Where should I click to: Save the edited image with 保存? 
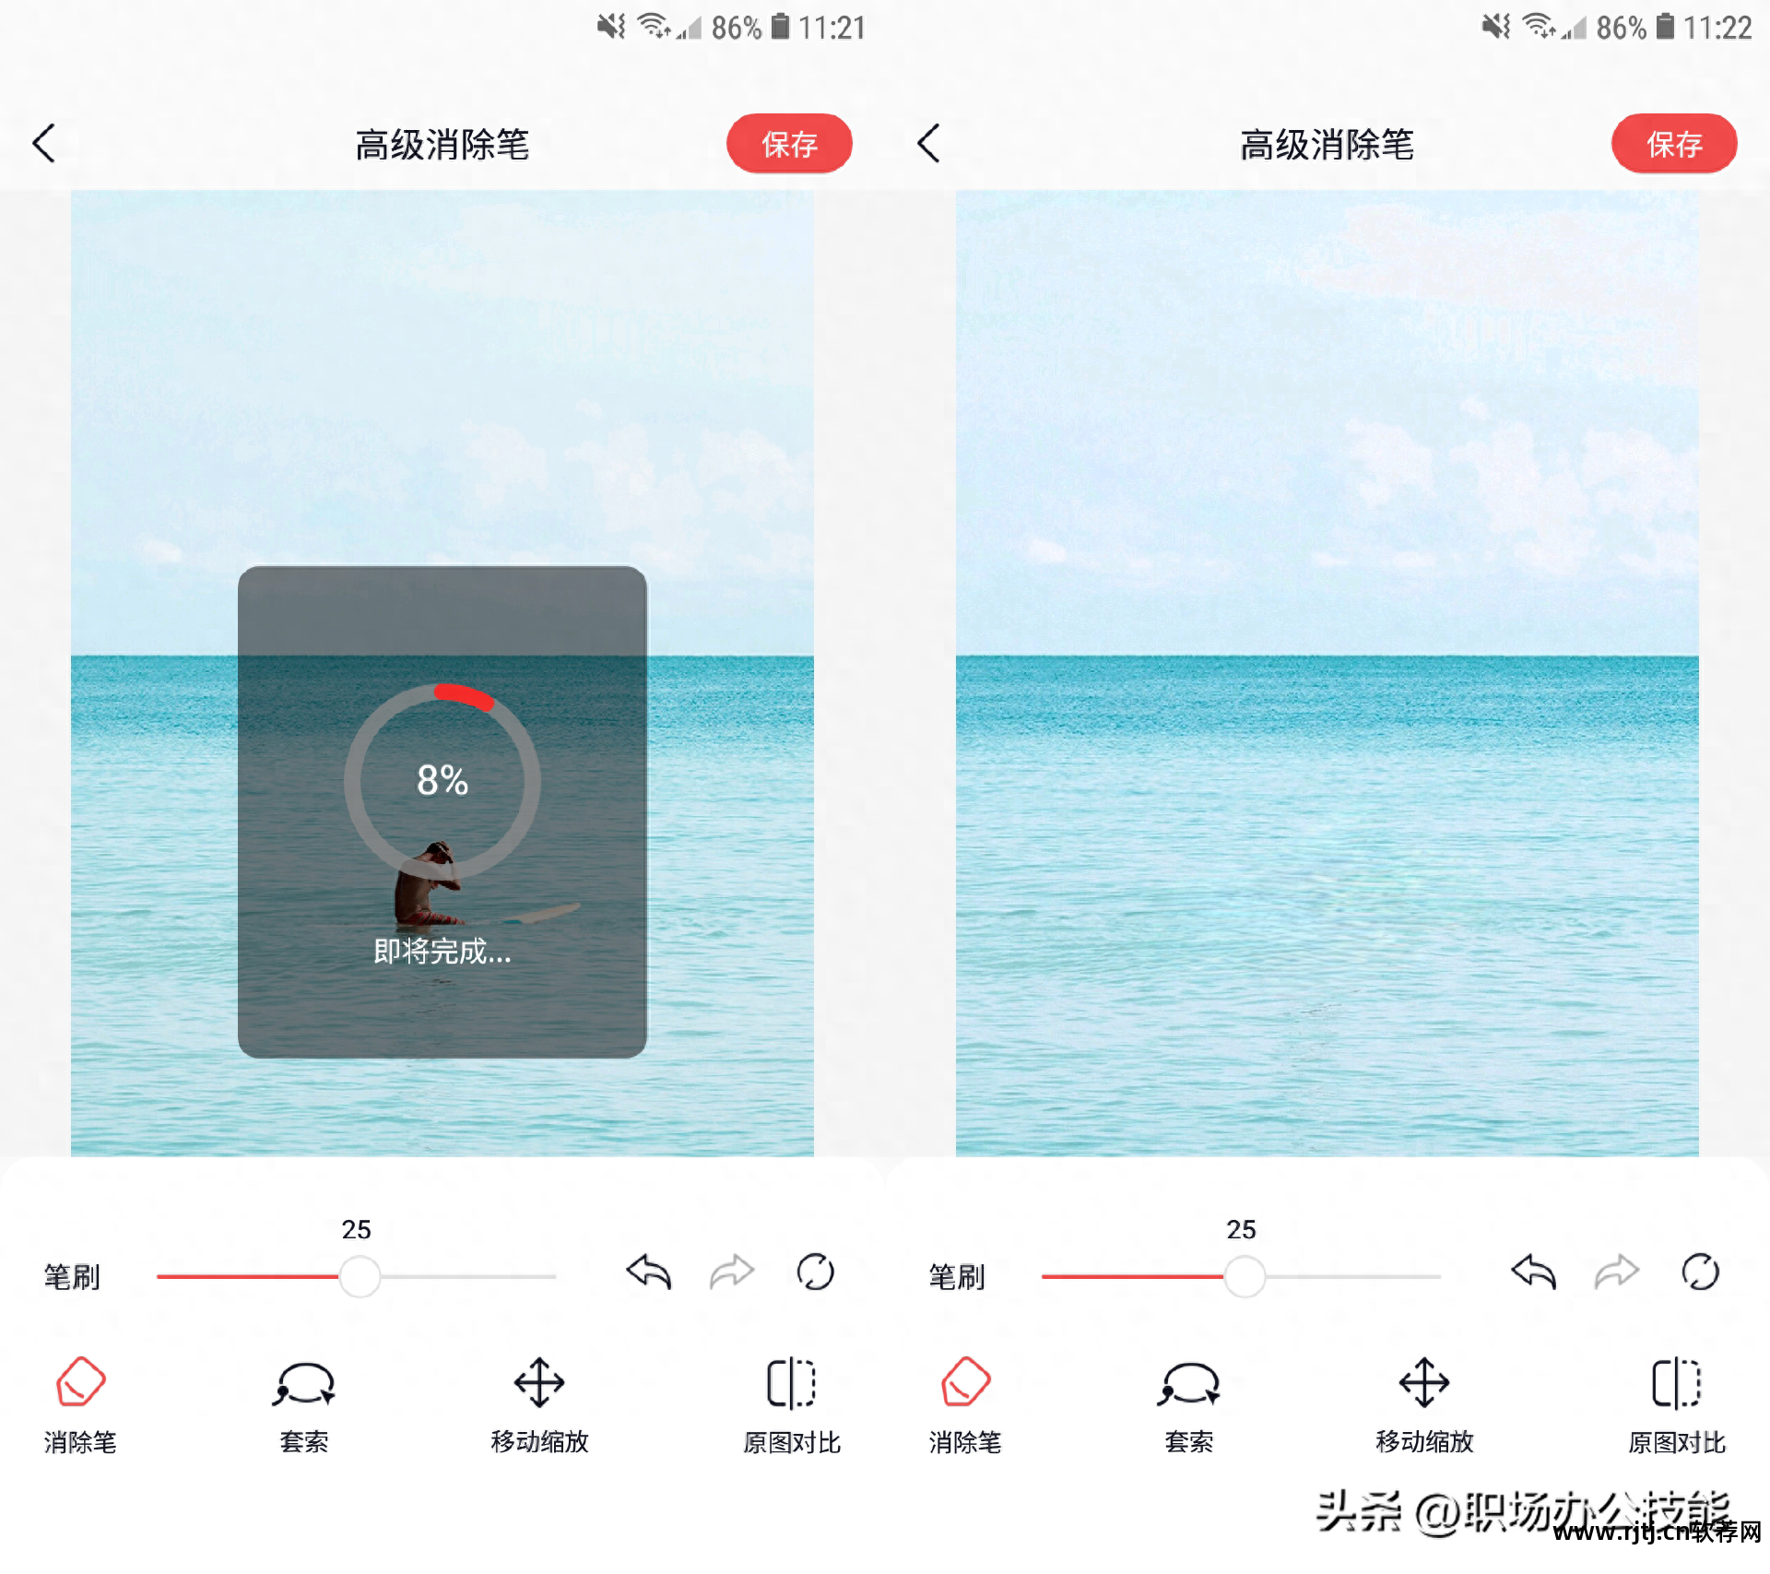1669,143
